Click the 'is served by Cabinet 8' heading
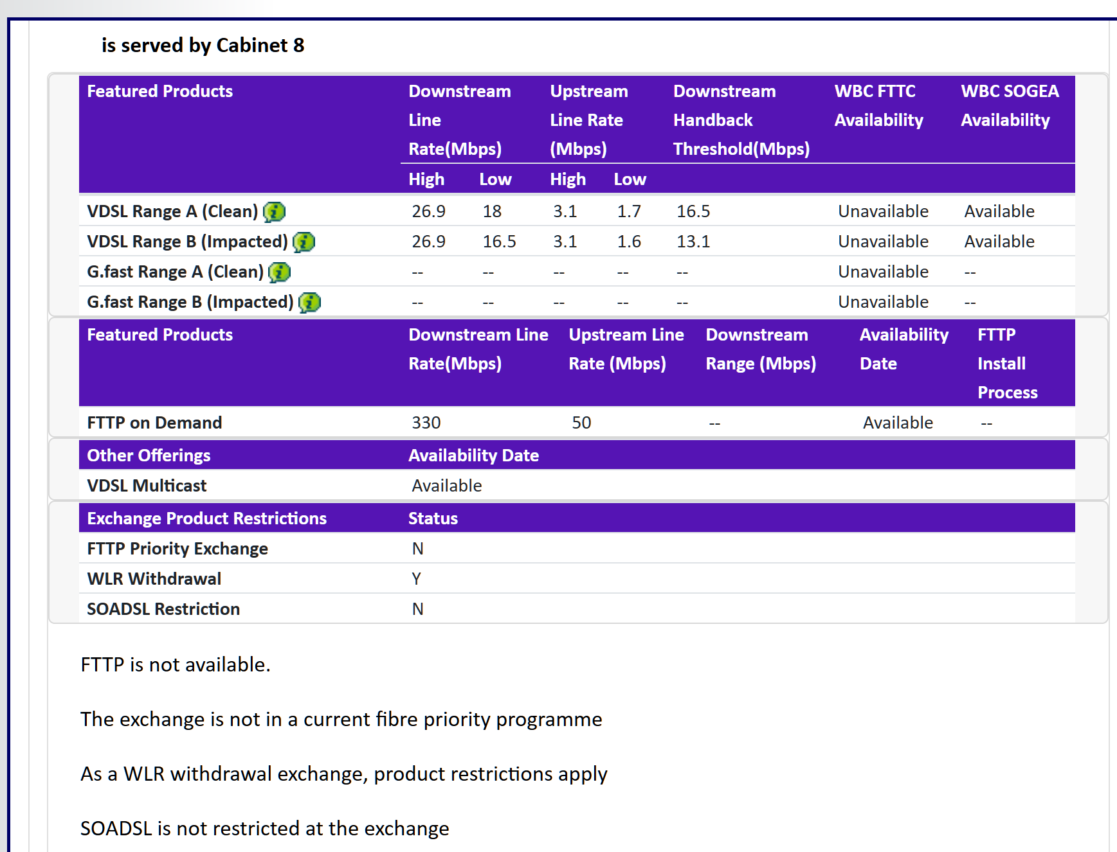1117x852 pixels. [x=203, y=46]
